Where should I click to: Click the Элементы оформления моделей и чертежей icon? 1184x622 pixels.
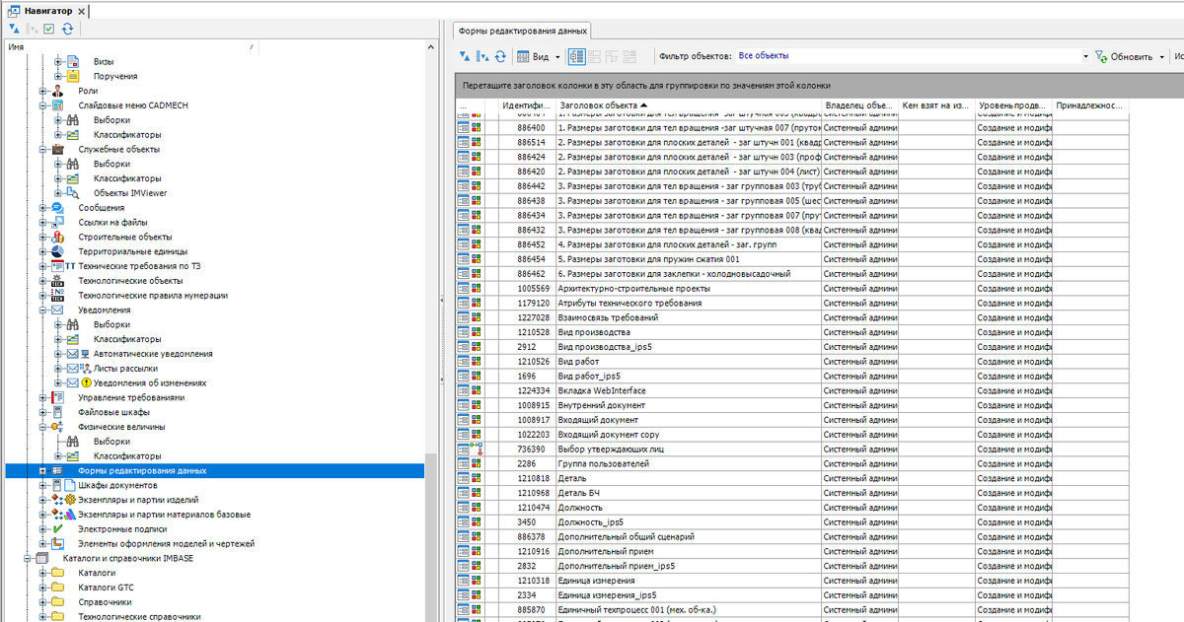57,544
